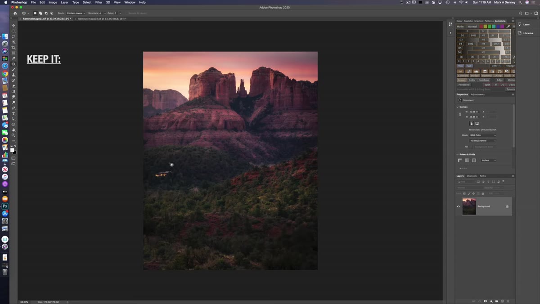Click the Lumenzia Vignette button
This screenshot has width=540, height=304.
coord(486,76)
